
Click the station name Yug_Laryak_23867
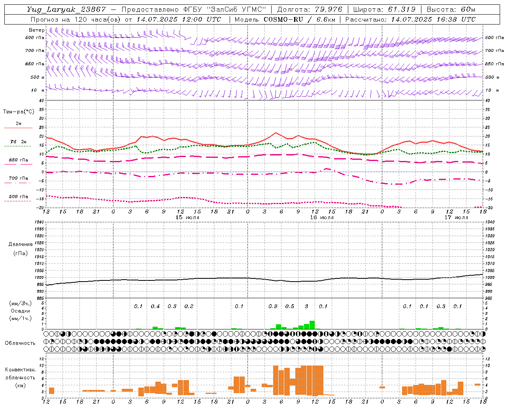click(66, 9)
